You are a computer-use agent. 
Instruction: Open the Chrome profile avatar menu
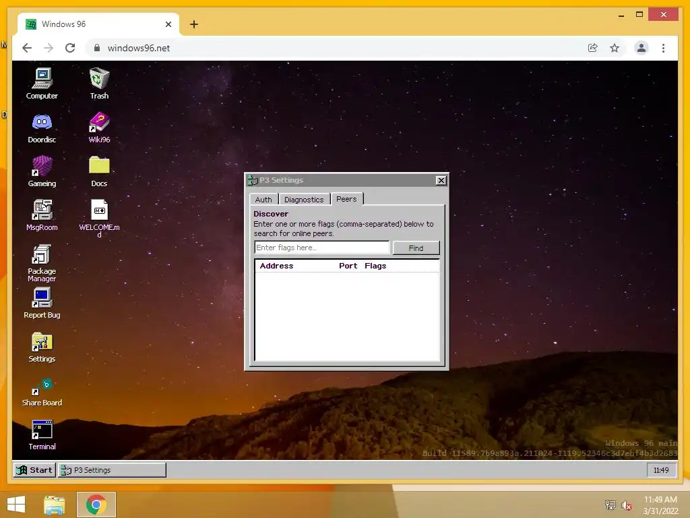click(641, 48)
